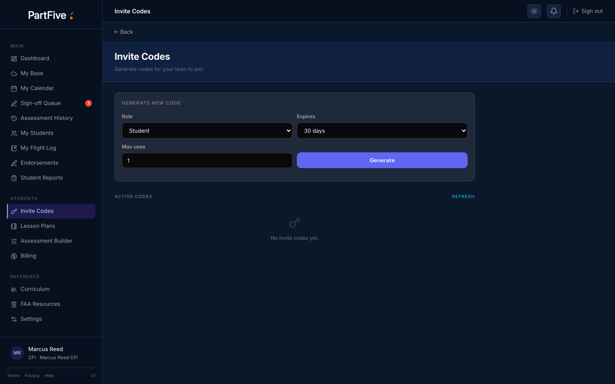The image size is (615, 384).
Task: Click the My Base cloud icon
Action: click(x=14, y=73)
